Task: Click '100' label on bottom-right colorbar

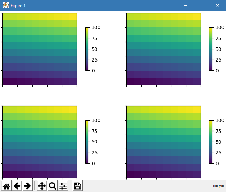Action: 220,120
